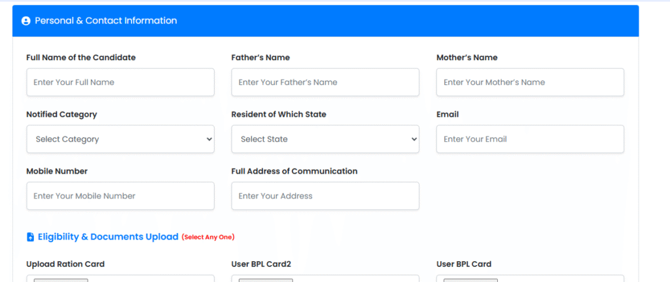670x282 pixels.
Task: Click the Eligibility & Documents Upload heading
Action: coord(108,237)
